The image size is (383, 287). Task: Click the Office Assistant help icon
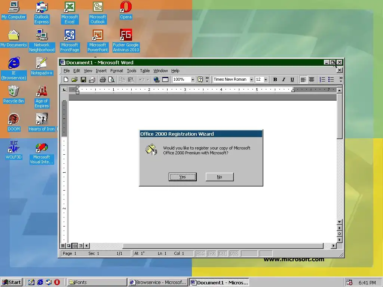(200, 80)
